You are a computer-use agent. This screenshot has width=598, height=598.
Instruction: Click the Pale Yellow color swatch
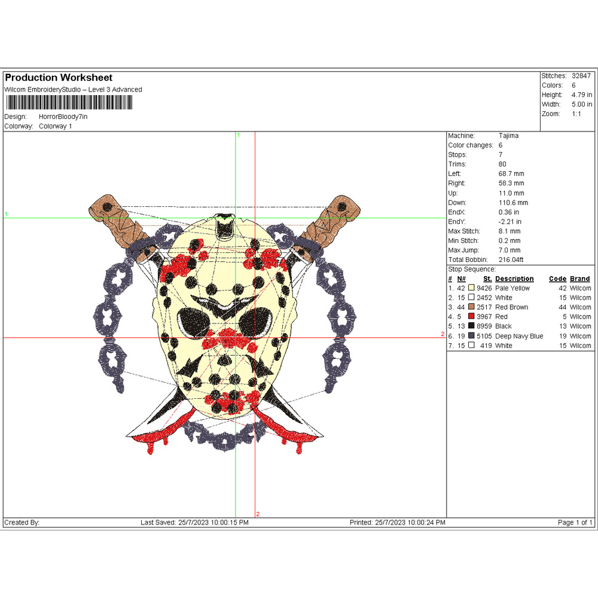(x=471, y=288)
